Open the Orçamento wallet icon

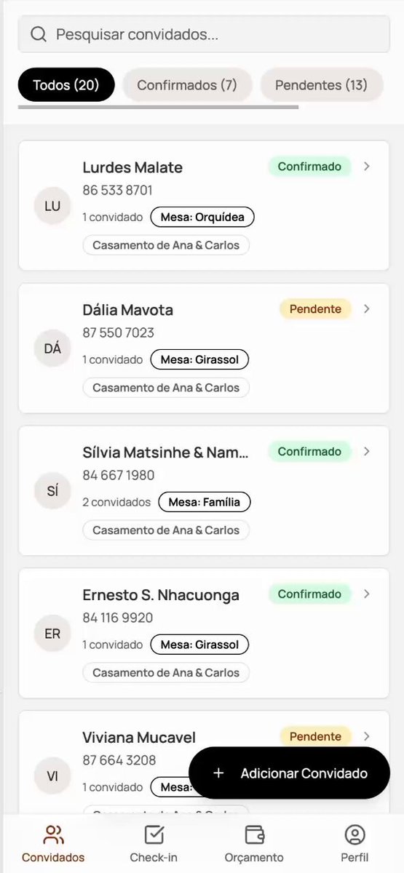[x=254, y=834]
